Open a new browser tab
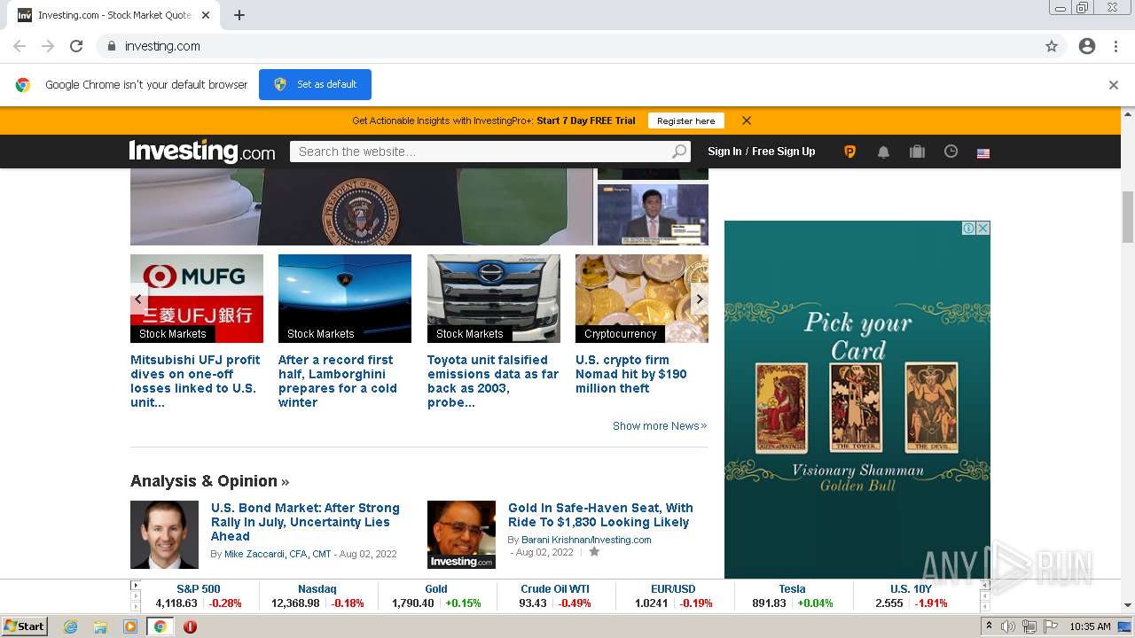 click(x=239, y=15)
